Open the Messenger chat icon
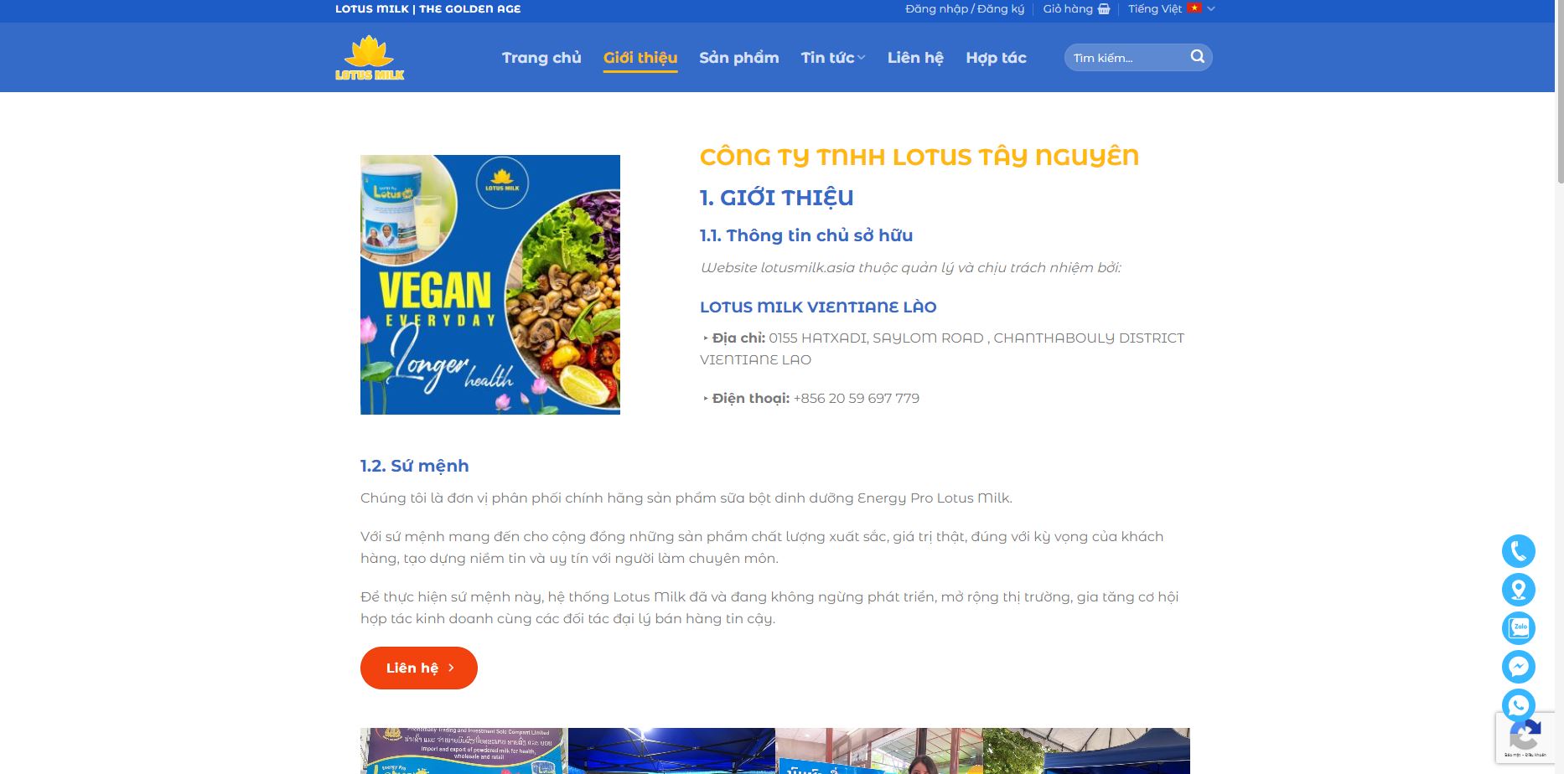1564x774 pixels. coord(1518,667)
